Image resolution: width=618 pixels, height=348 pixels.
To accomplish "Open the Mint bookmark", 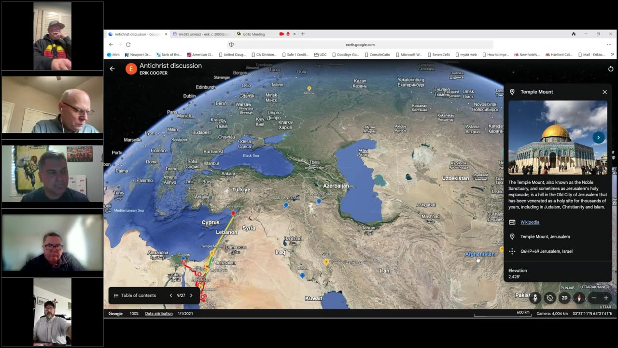I will coord(113,55).
